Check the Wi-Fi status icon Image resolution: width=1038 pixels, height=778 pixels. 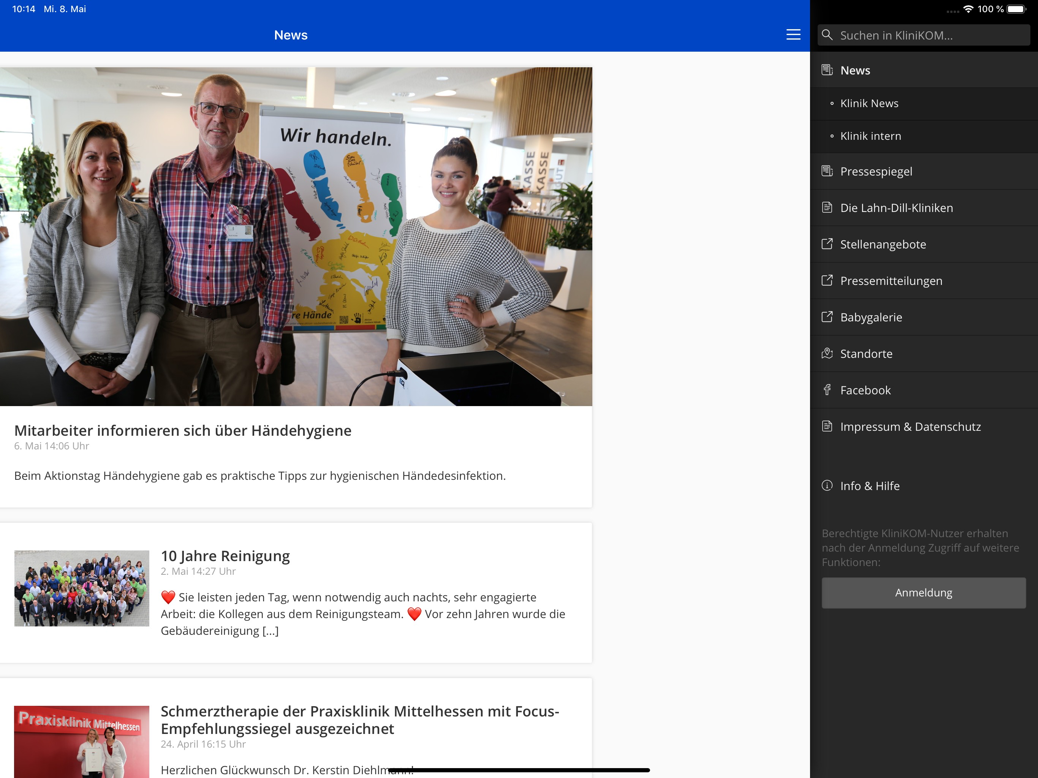click(x=968, y=9)
